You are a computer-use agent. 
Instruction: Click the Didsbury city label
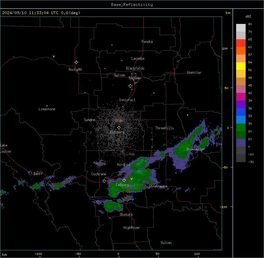(x=117, y=132)
